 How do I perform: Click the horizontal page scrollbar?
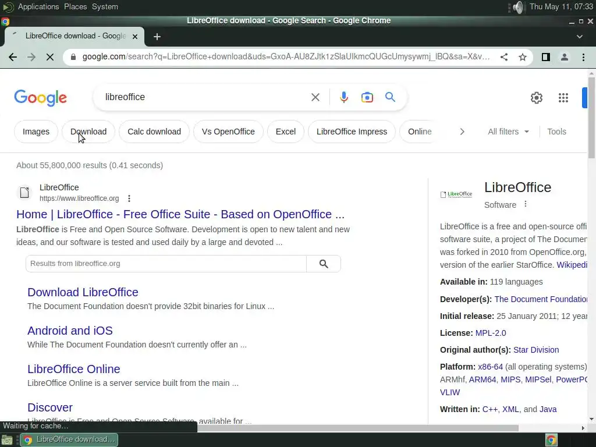point(358,428)
